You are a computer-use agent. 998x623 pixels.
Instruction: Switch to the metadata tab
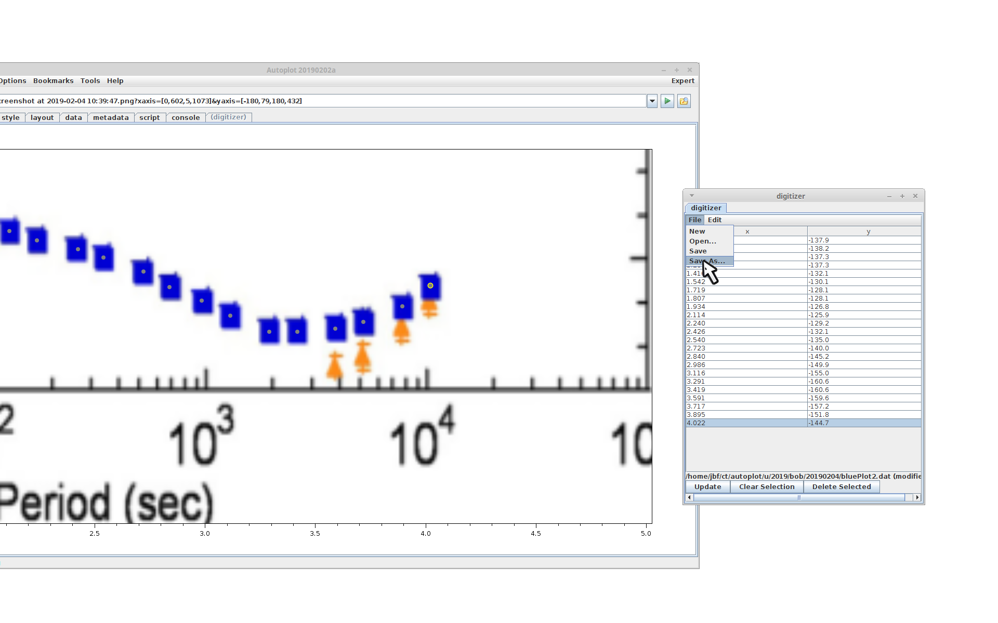pyautogui.click(x=111, y=118)
